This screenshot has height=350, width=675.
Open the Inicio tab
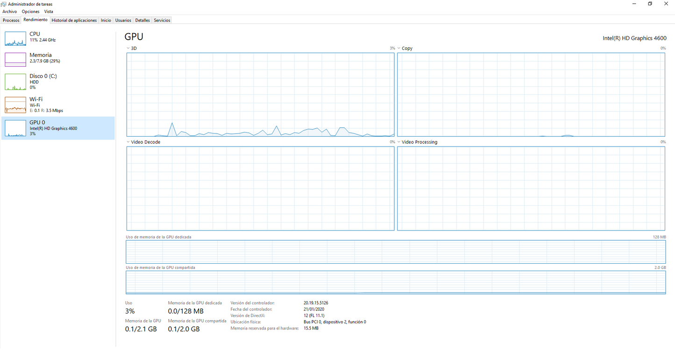pos(106,21)
